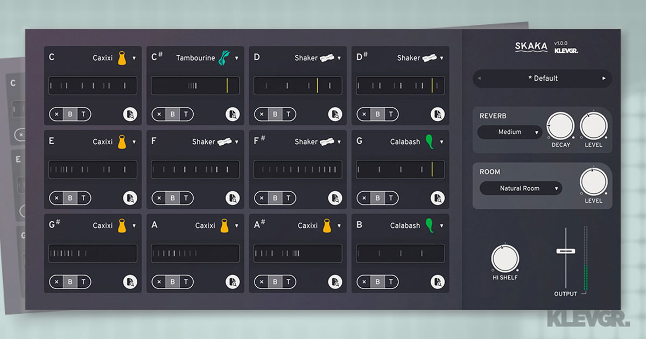646x339 pixels.
Task: Open the file browser icon in slot F
Action: (232, 198)
